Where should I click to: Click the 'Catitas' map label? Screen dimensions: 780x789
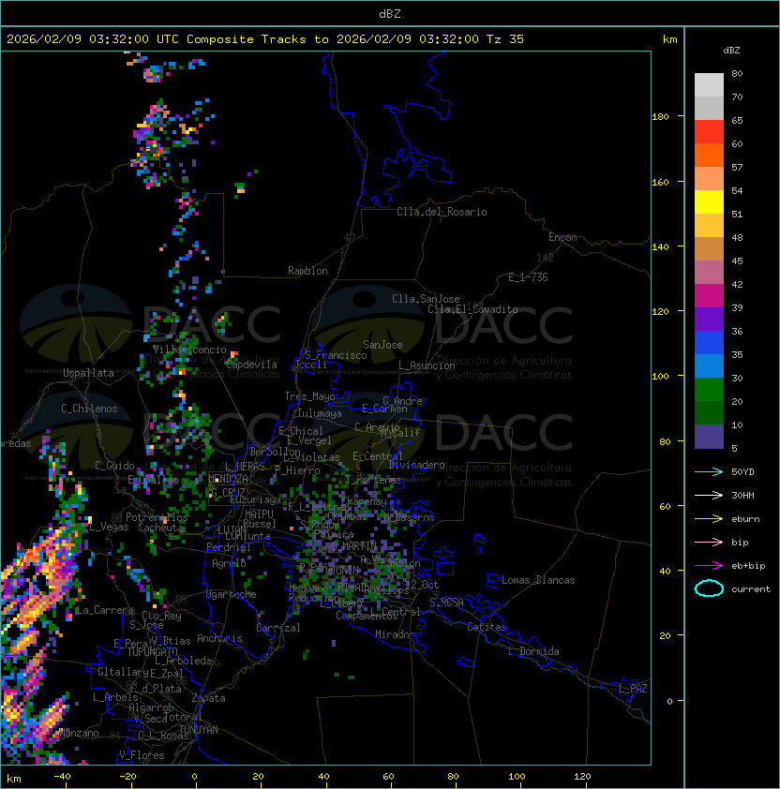pyautogui.click(x=487, y=627)
